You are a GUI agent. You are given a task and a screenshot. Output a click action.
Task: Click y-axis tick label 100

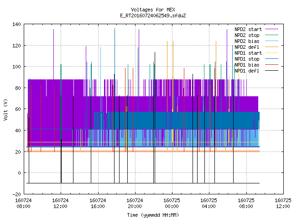[x=16, y=67]
